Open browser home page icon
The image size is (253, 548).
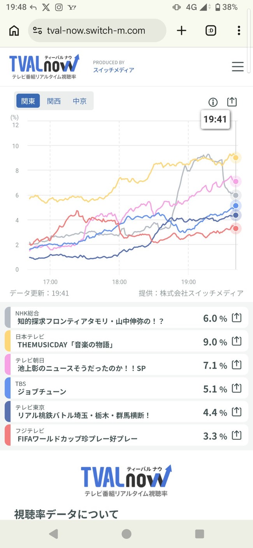(14, 31)
